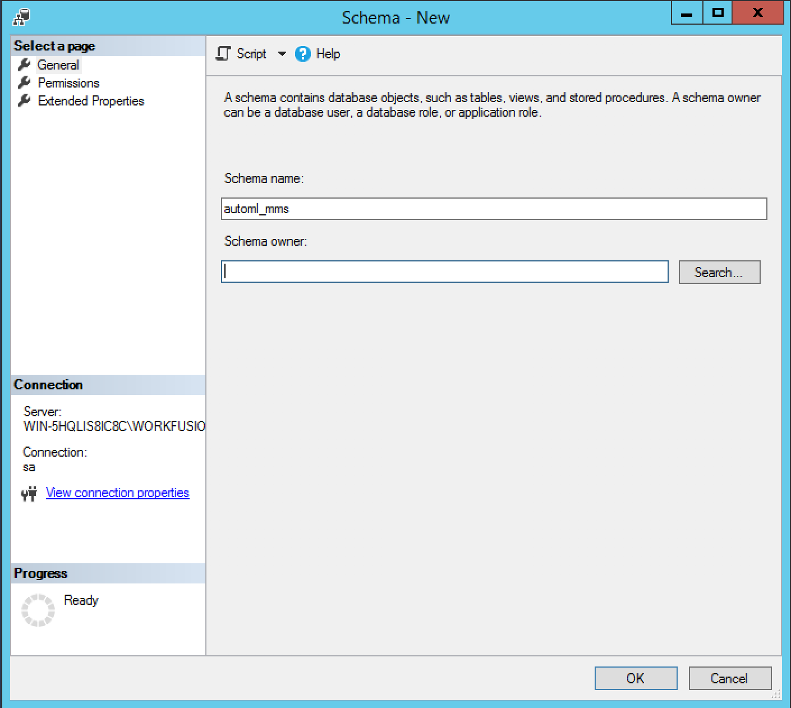Click the Search... button
The image size is (791, 708).
[719, 272]
